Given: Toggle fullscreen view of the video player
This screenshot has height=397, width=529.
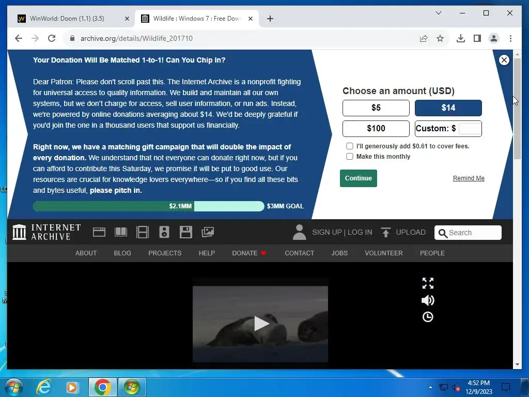Looking at the screenshot, I should point(428,283).
